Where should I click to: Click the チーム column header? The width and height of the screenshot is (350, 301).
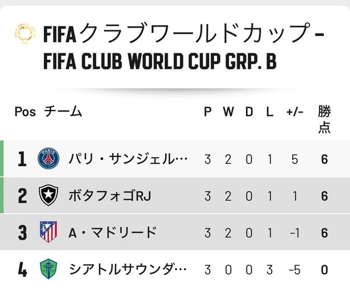pyautogui.click(x=63, y=112)
